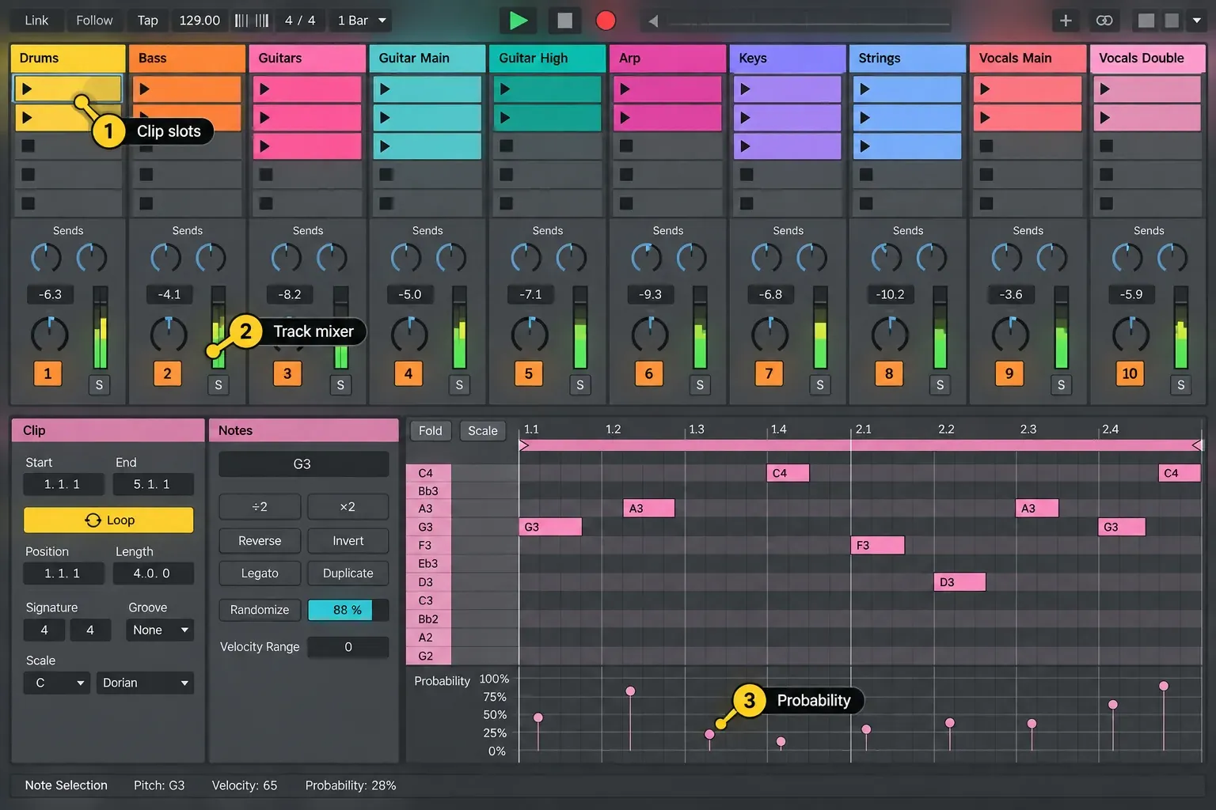Click the Drums track pan knob

click(49, 335)
